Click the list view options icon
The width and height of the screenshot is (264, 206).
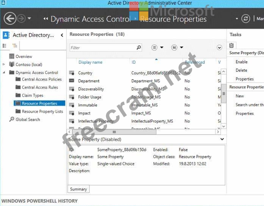[154, 47]
